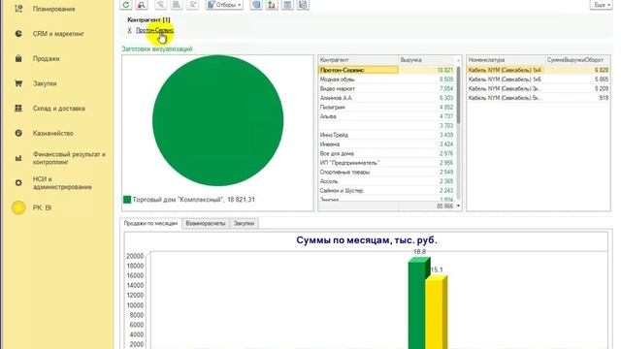Select the Все для дома row
Viewport: 621px width, 349px height.
tap(386, 153)
